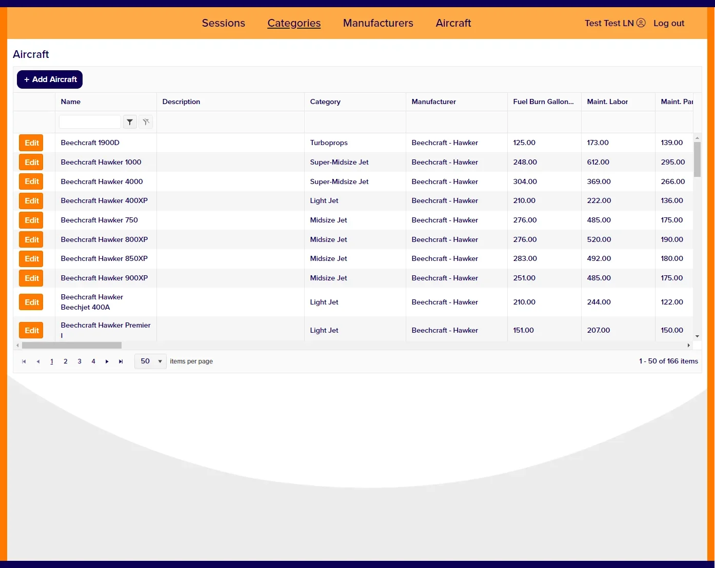This screenshot has width=715, height=568.
Task: Go to next page arrow icon
Action: pyautogui.click(x=107, y=361)
